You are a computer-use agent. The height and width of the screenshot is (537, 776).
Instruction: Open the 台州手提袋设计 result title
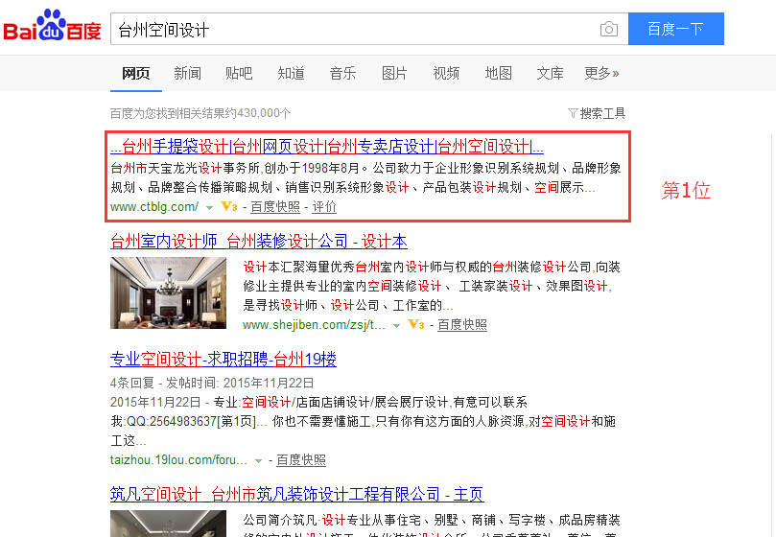327,147
